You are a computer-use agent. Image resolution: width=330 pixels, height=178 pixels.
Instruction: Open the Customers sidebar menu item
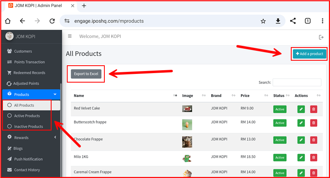point(23,51)
